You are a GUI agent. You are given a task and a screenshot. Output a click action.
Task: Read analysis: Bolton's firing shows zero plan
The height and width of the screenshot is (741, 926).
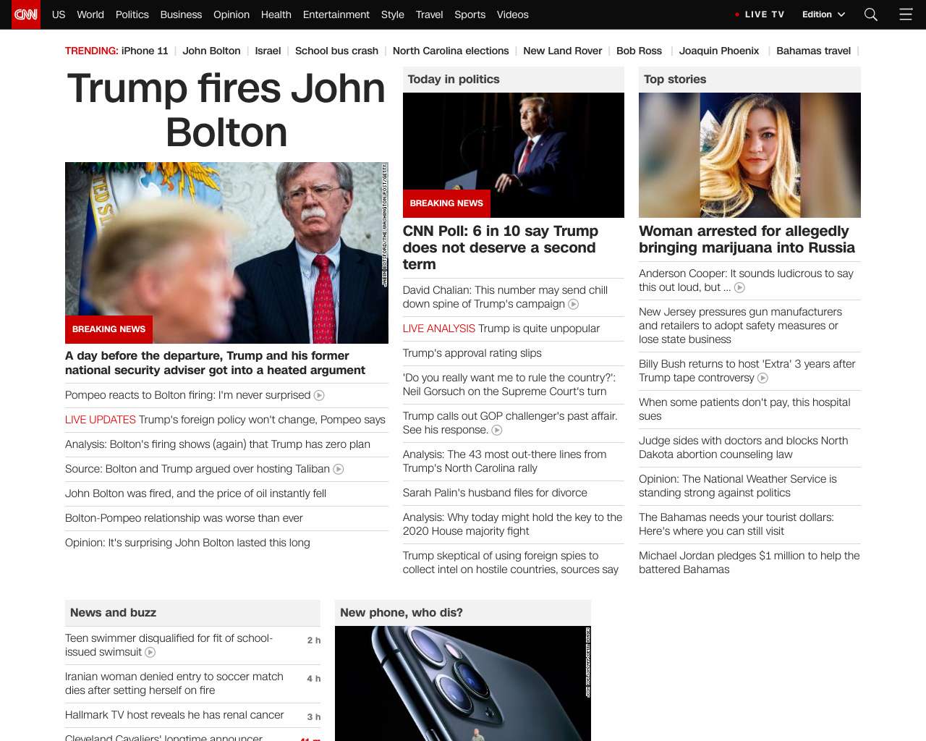tap(218, 444)
